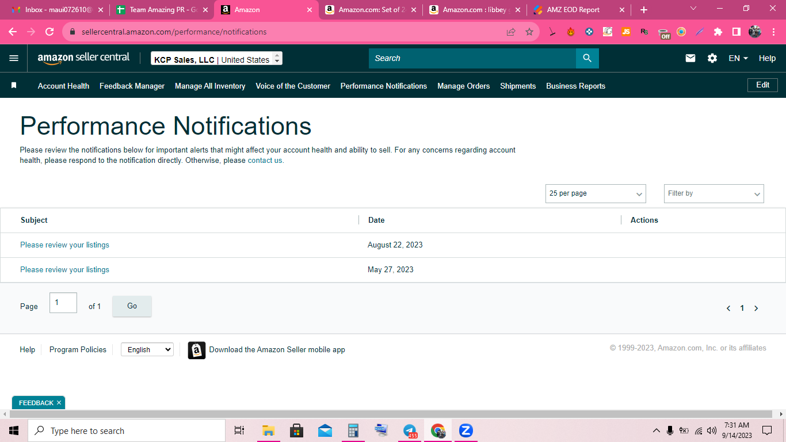Click the browser back arrow

[13, 32]
